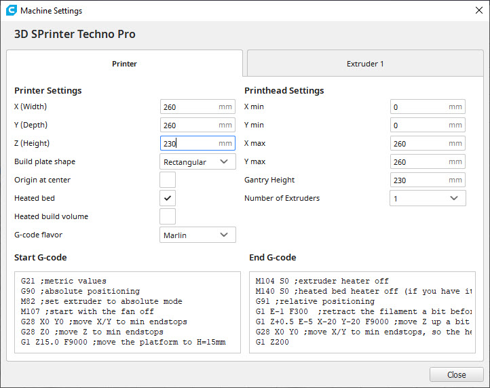Click the 'Printhead Settings' heading
490x388 pixels.
pos(284,91)
